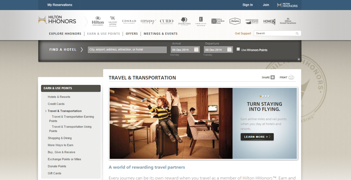Screen dimensions: 351x180
Task: Open the Meetings & Events menu
Action: [x=161, y=34]
